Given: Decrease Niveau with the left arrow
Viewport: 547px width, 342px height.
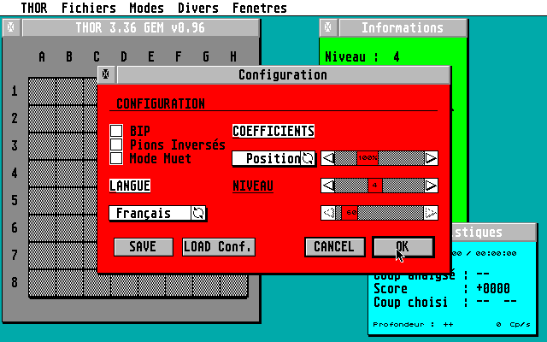Looking at the screenshot, I should coord(328,186).
